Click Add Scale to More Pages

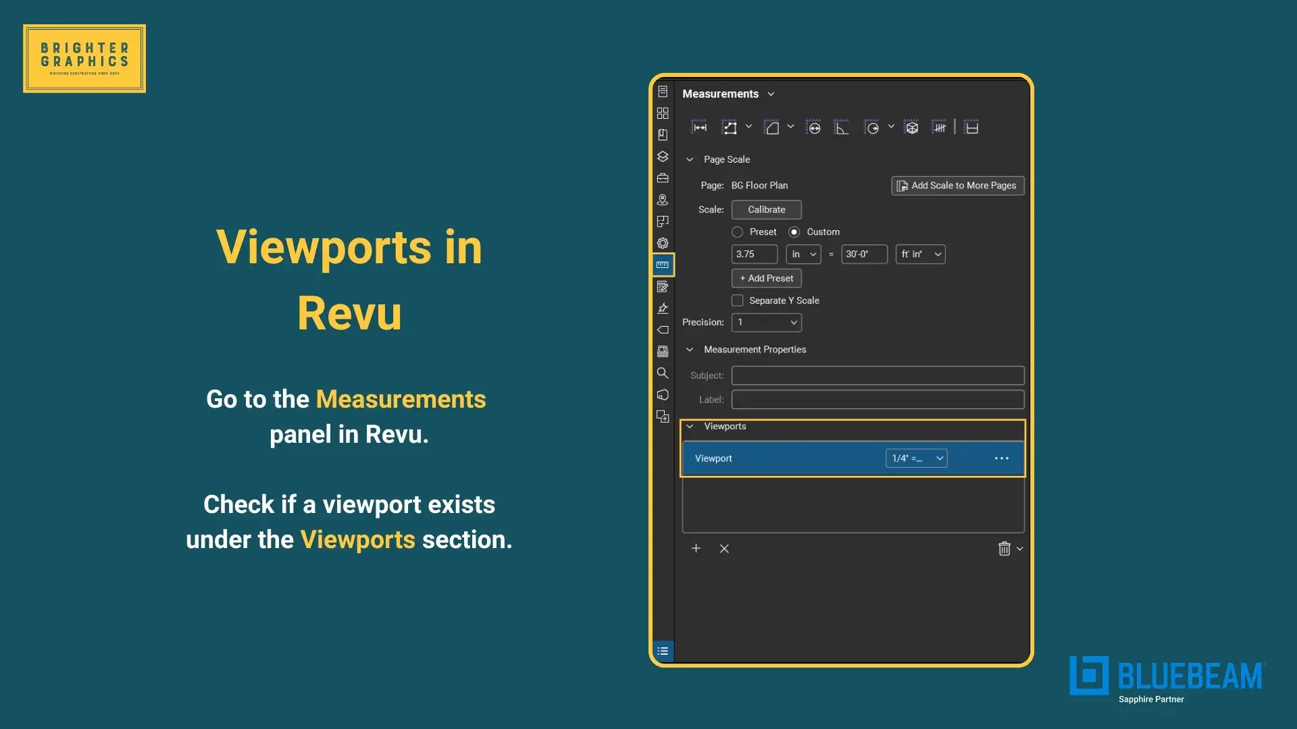point(958,186)
